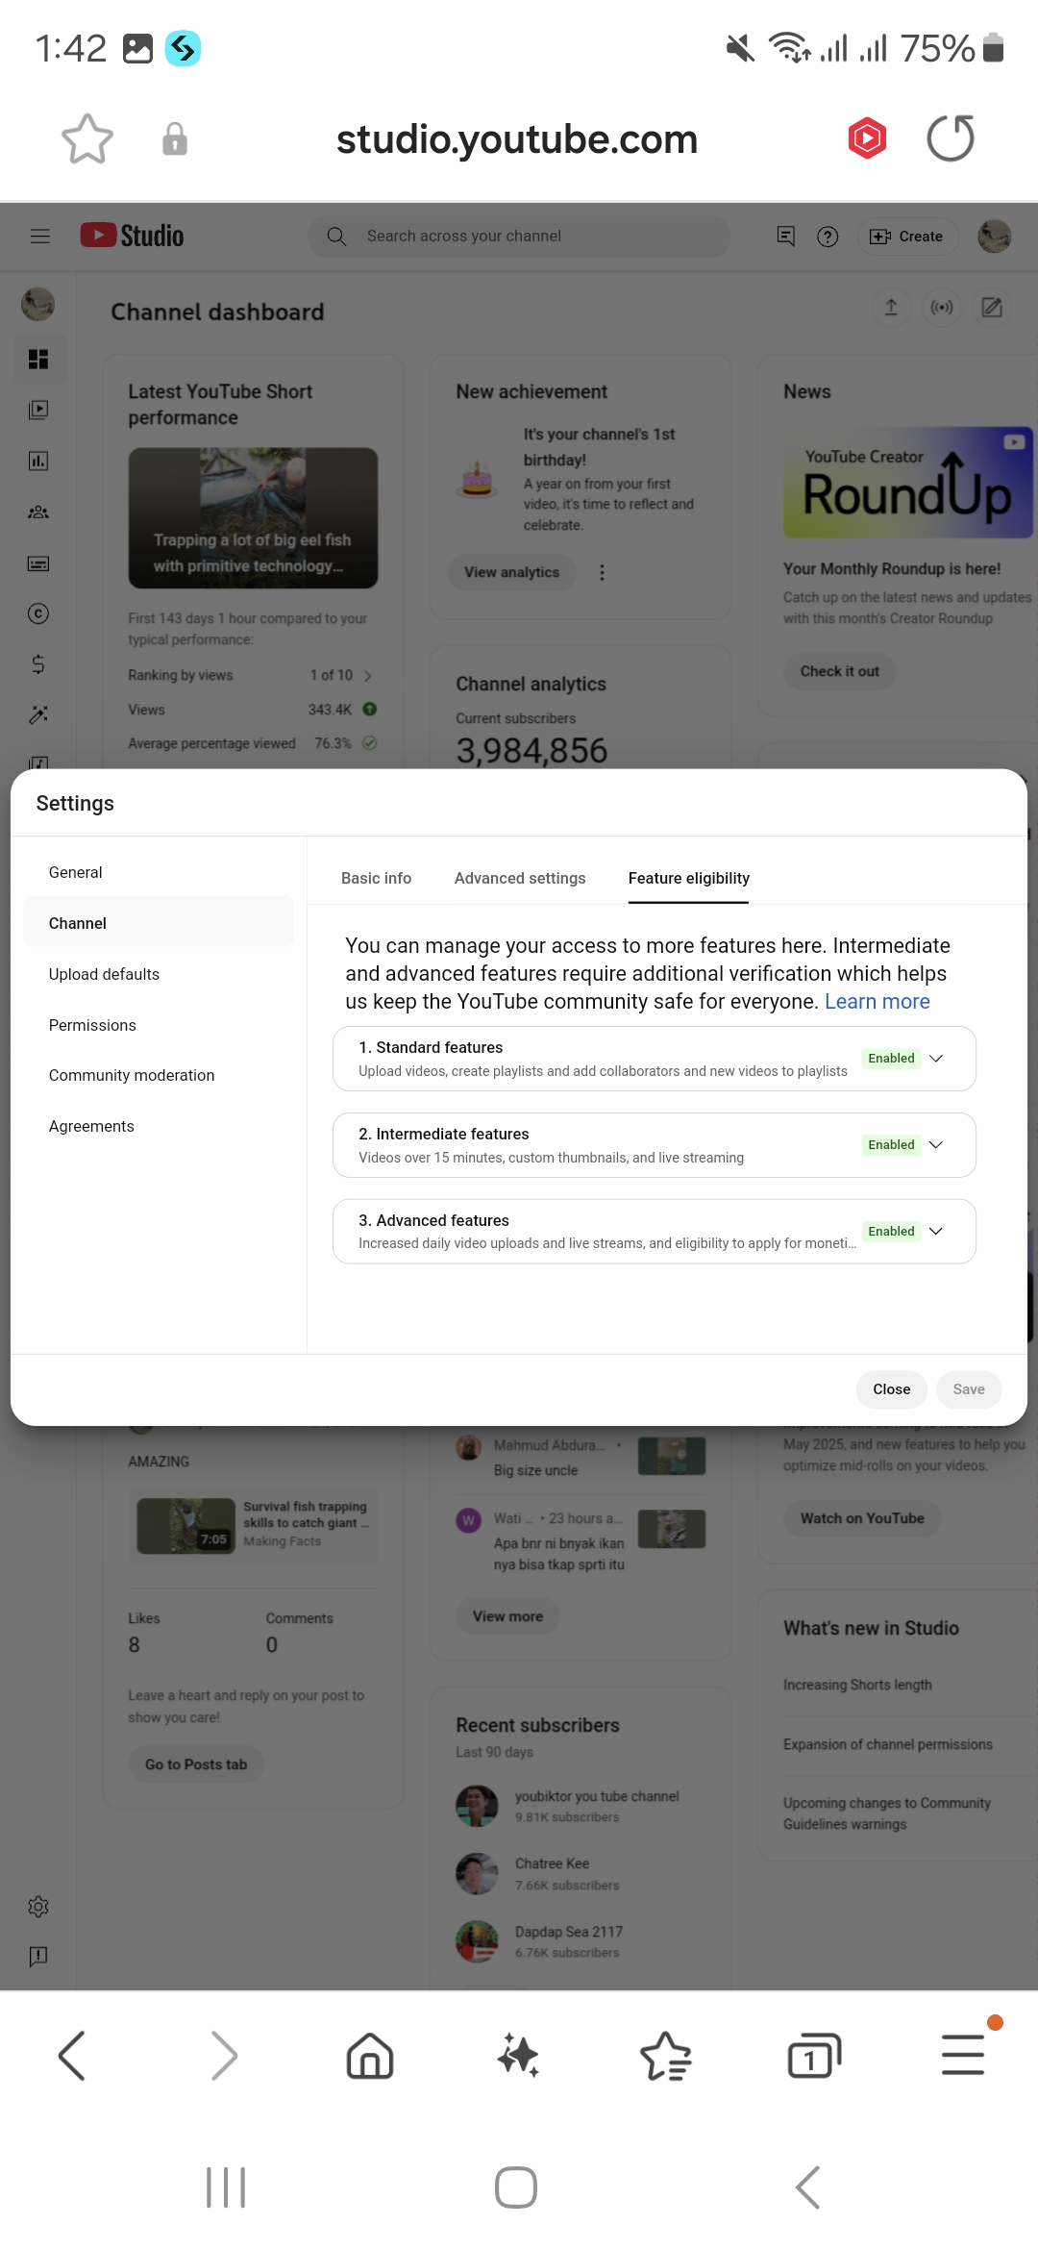The height and width of the screenshot is (2250, 1038).
Task: Select Upload defaults in settings
Action: point(159,974)
